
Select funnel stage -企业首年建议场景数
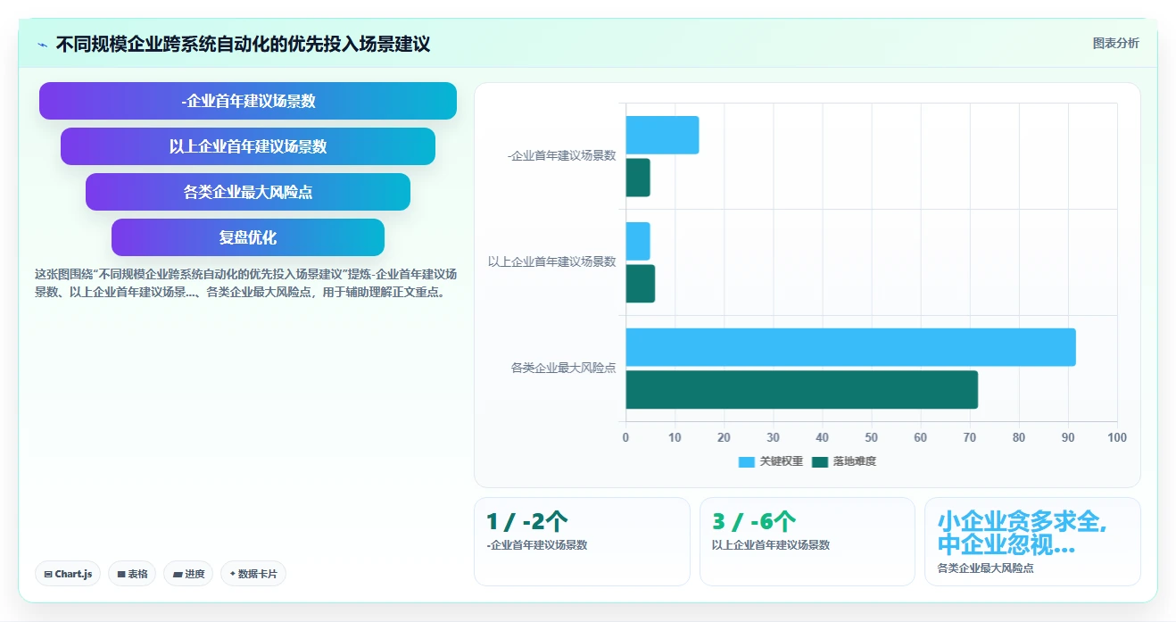click(248, 101)
